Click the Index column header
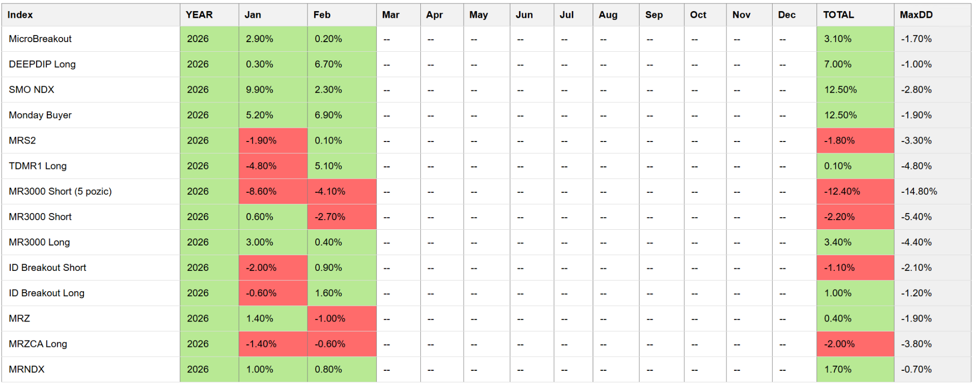The height and width of the screenshot is (386, 976). (x=20, y=15)
